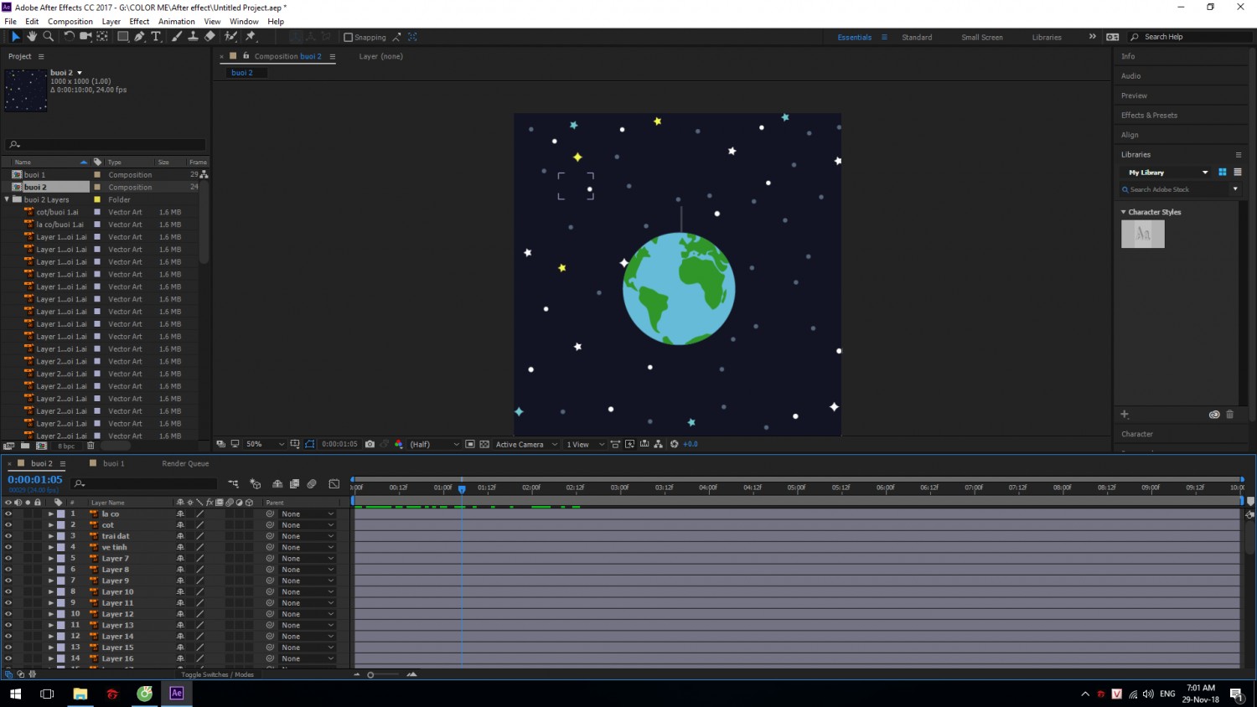Select the Eraser tool
Image resolution: width=1257 pixels, height=707 pixels.
(x=209, y=37)
